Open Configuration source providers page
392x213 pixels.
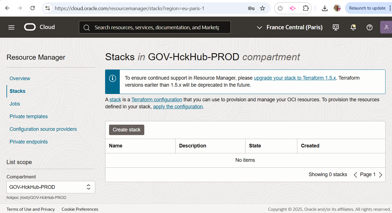(43, 129)
